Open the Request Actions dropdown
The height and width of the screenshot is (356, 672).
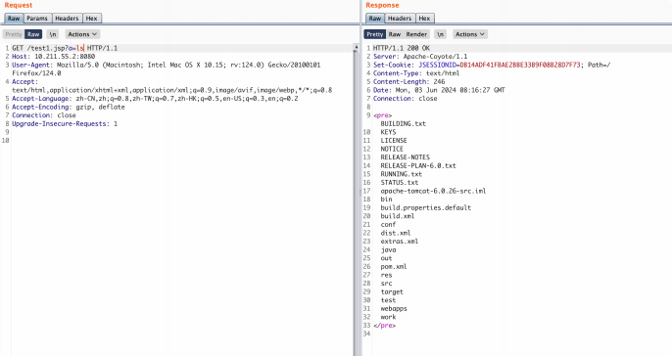[x=82, y=34]
